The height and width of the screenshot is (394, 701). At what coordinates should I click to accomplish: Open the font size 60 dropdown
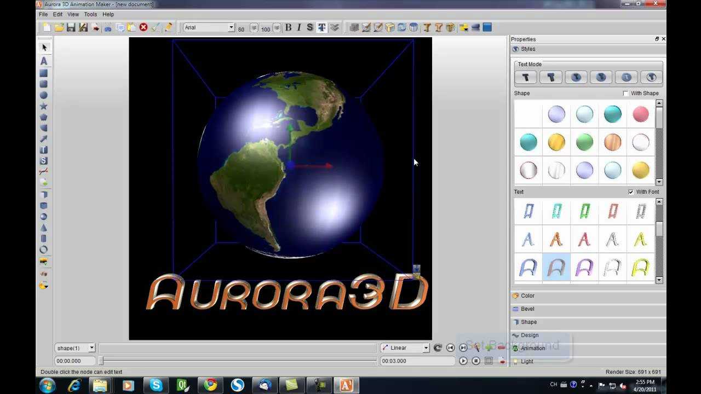point(254,28)
